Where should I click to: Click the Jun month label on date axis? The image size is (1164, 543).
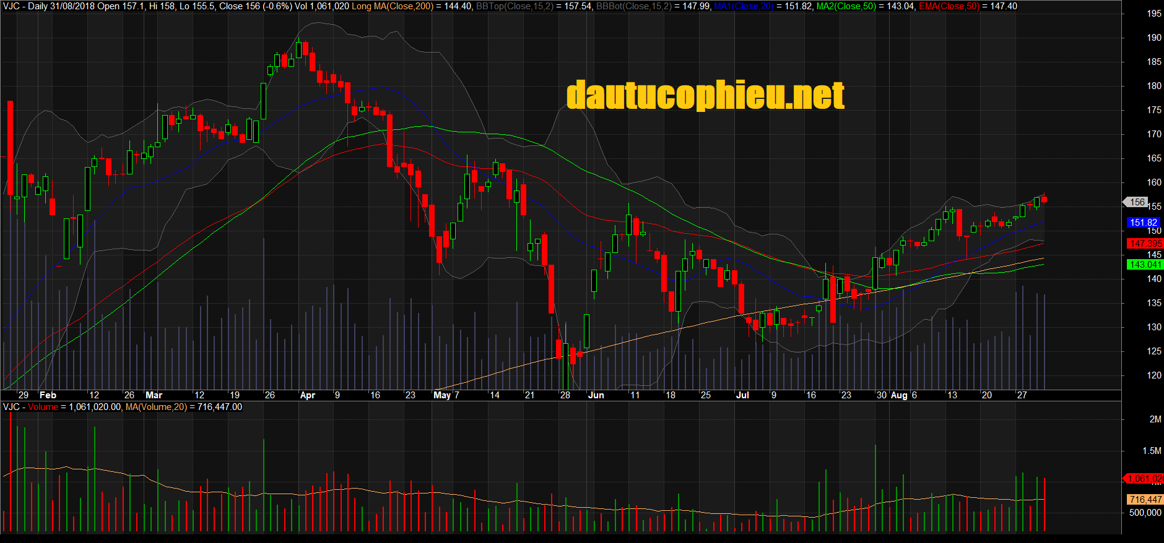596,395
